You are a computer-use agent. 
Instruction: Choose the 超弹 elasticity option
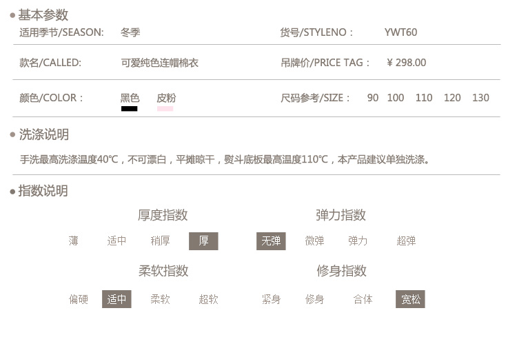click(406, 241)
